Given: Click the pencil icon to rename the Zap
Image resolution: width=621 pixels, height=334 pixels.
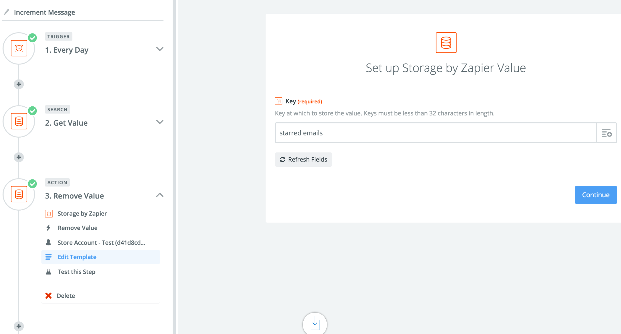Looking at the screenshot, I should [7, 12].
